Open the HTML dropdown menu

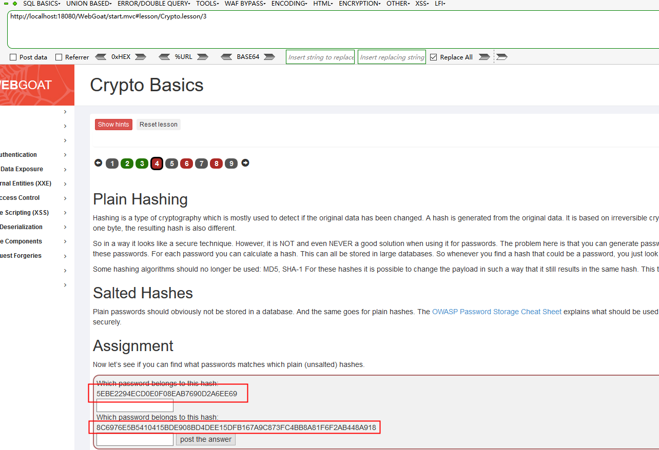point(323,4)
